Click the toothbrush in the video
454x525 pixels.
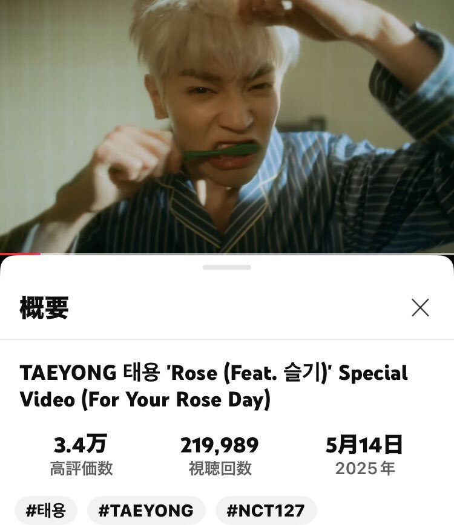click(221, 151)
